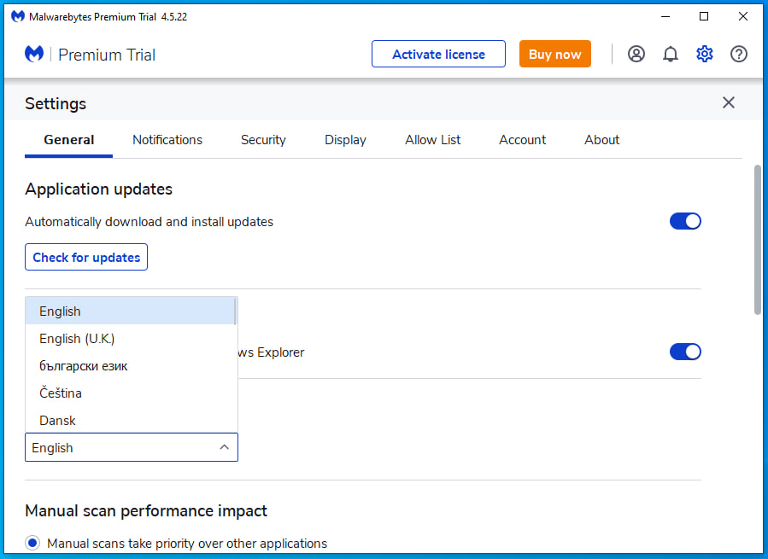Click the Check for updates button
The width and height of the screenshot is (768, 559).
pos(86,257)
